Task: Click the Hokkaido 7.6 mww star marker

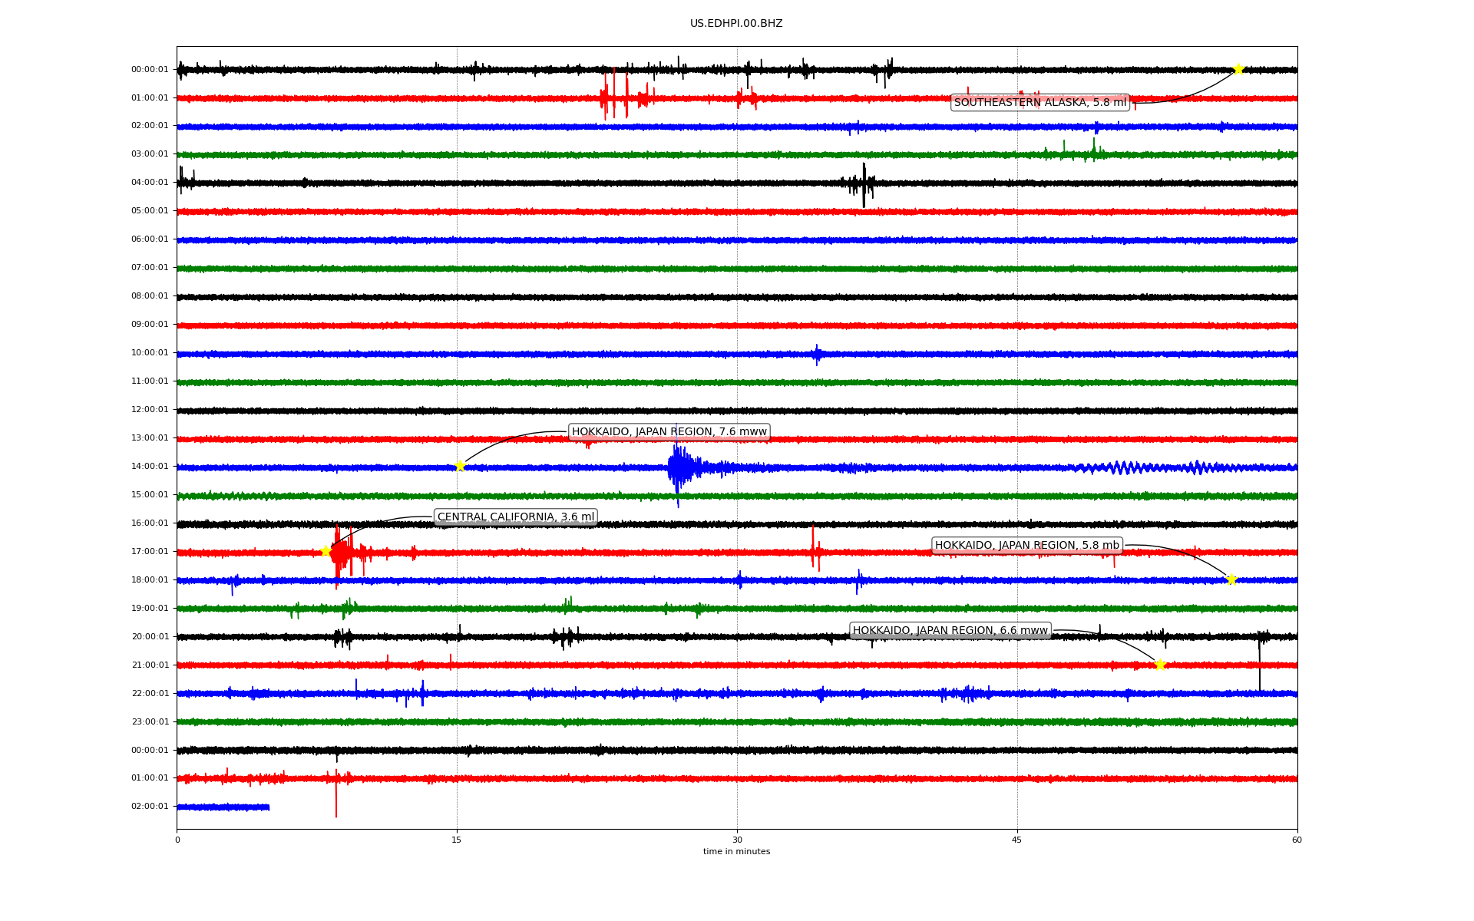Action: [460, 466]
